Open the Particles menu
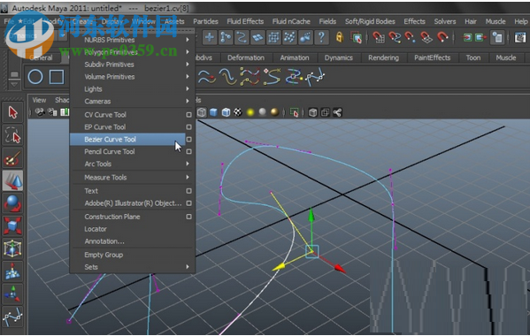The height and width of the screenshot is (336, 530). coord(205,21)
